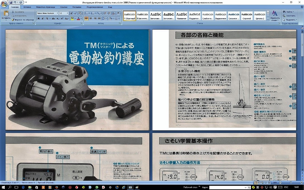Save document with Quick Access icon

coord(11,2)
